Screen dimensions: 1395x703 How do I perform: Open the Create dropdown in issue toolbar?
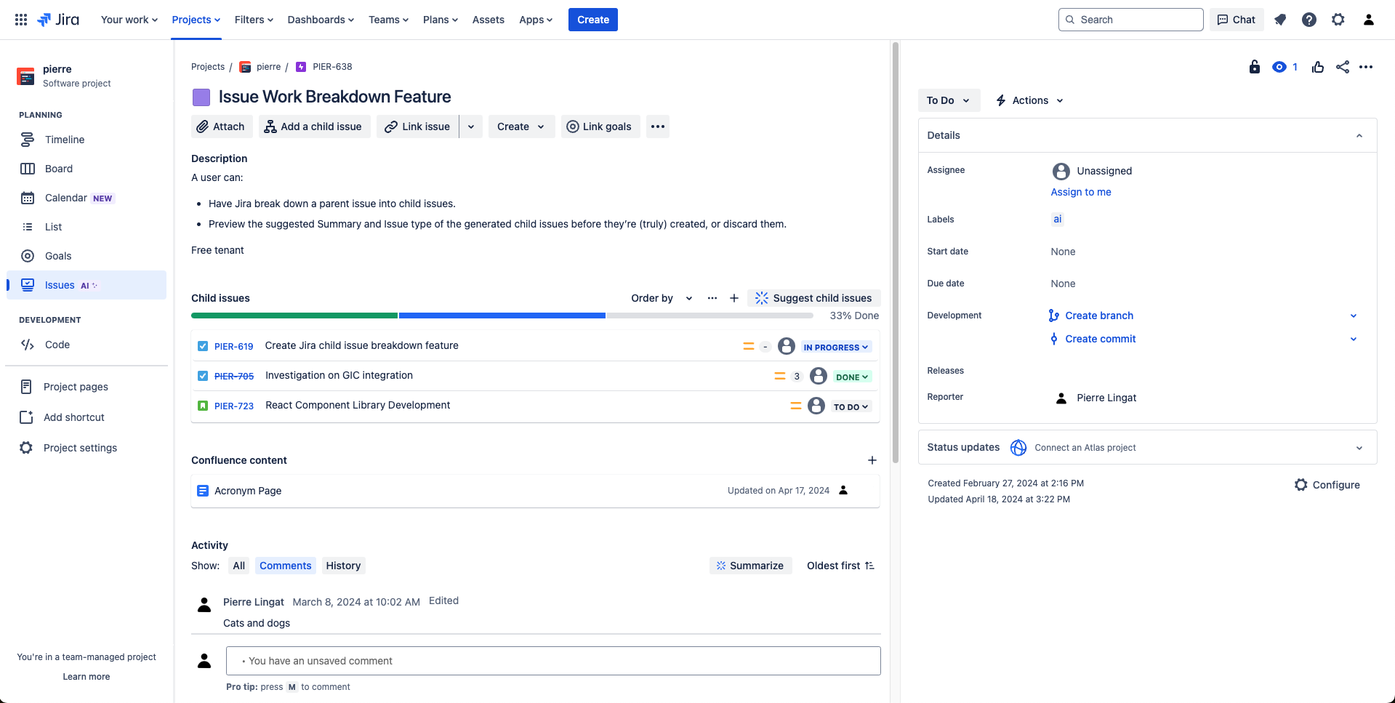pos(521,126)
